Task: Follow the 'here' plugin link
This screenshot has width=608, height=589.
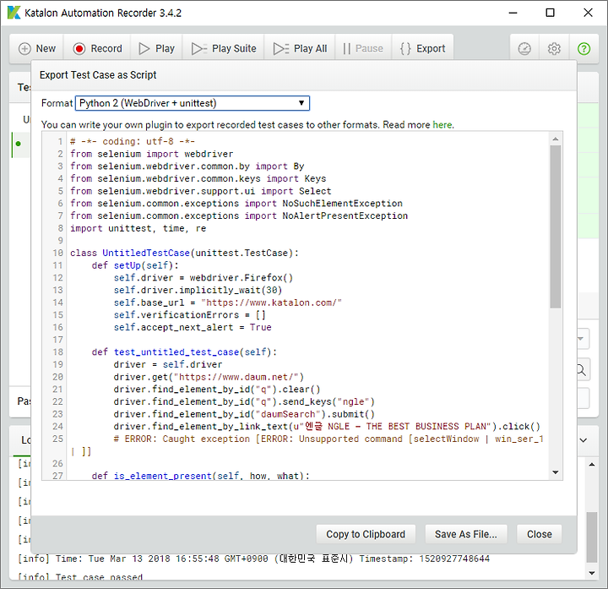Action: point(442,124)
